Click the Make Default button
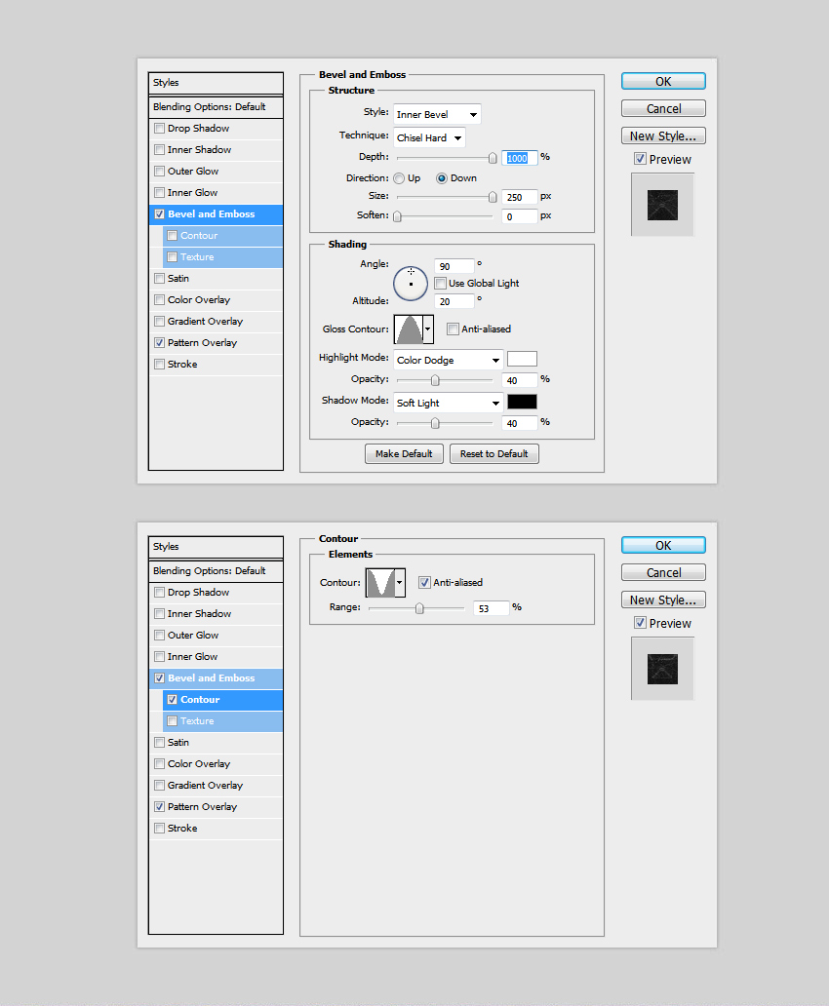Screen dimensions: 829x1006 (x=404, y=453)
